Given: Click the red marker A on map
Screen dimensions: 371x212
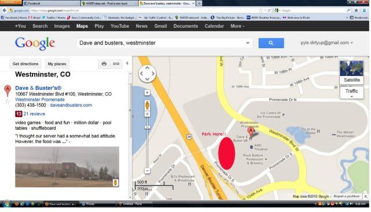Looking at the screenshot, I should coord(251,131).
